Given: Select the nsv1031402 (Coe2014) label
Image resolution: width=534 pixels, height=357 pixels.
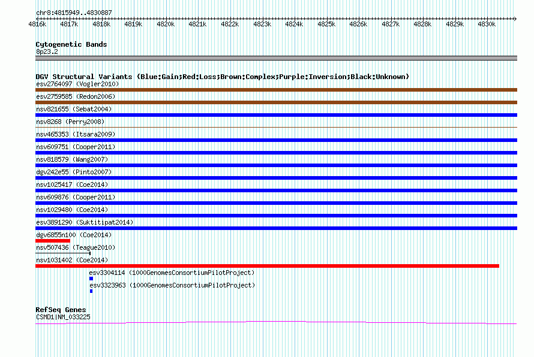Looking at the screenshot, I should [x=72, y=260].
